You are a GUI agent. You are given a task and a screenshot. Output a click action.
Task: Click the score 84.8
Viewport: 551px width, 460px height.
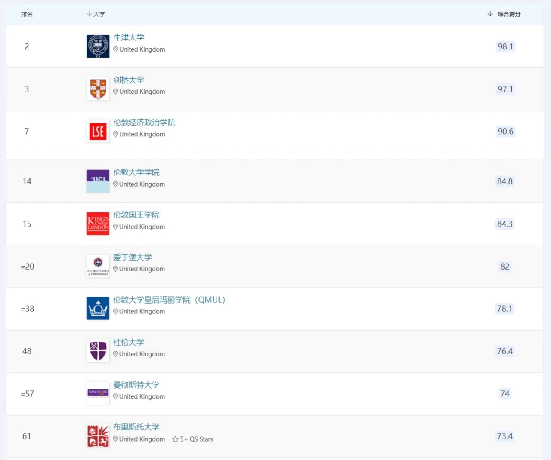tap(505, 181)
